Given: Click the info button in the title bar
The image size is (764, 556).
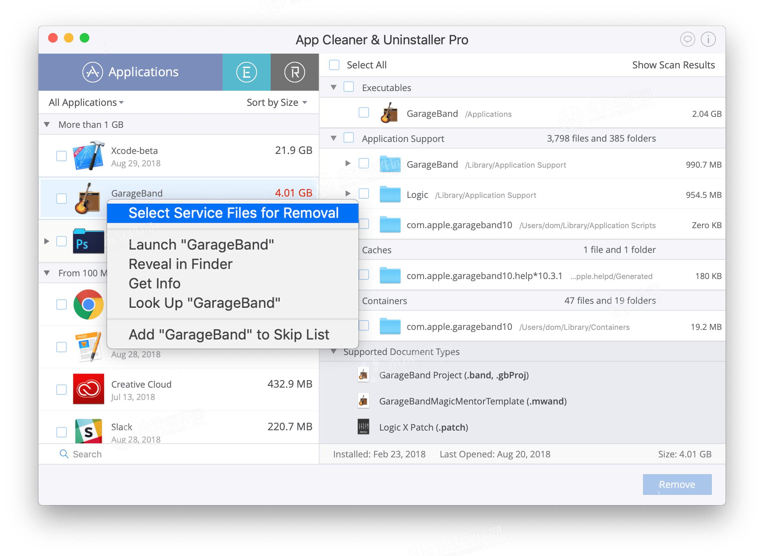Looking at the screenshot, I should [x=708, y=39].
